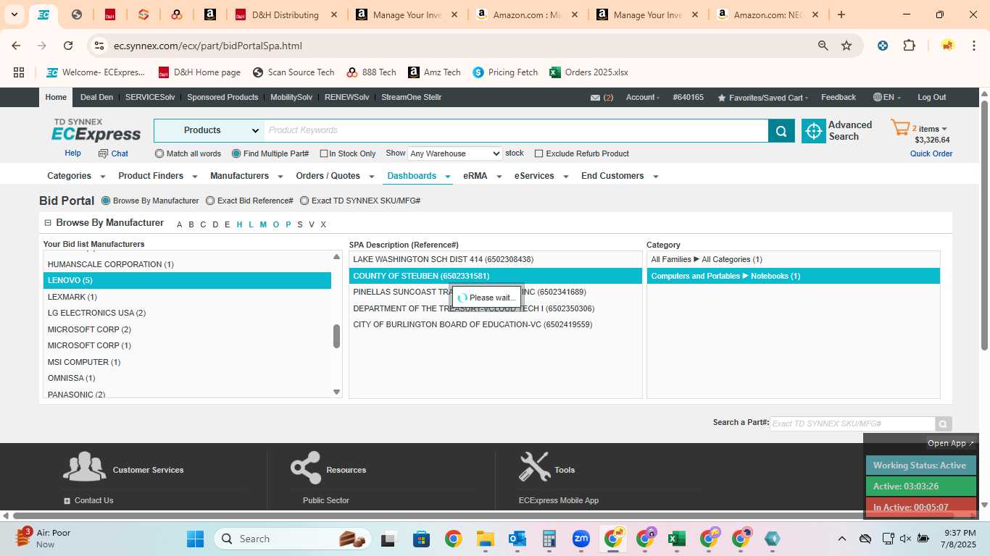Select Find Multiple Part# radio button
The width and height of the screenshot is (990, 556).
click(x=236, y=153)
